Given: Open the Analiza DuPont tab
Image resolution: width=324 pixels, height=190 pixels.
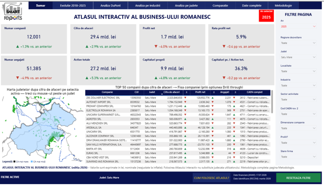Looking at the screenshot, I should pyautogui.click(x=111, y=5).
